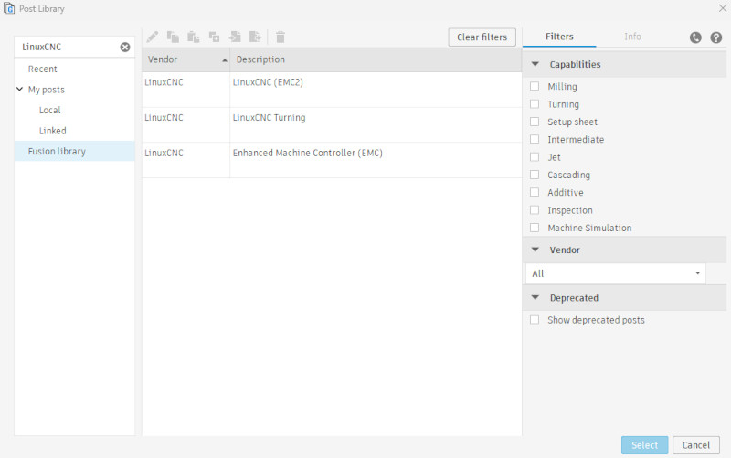Image resolution: width=731 pixels, height=458 pixels.
Task: Open the Vendor All dropdown
Action: coord(615,273)
